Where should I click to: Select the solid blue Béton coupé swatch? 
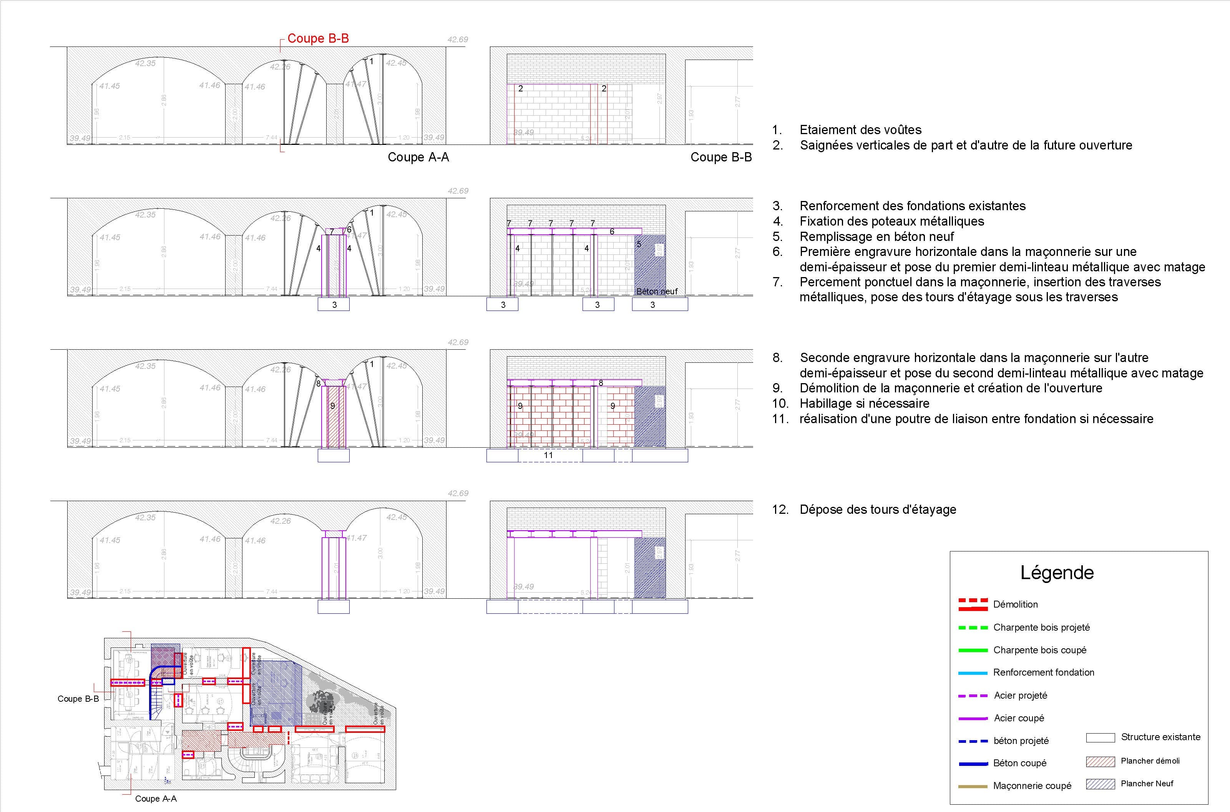(x=973, y=764)
